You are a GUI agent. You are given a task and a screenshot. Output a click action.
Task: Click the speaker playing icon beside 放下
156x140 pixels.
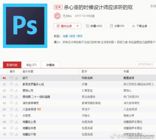coord(4,78)
